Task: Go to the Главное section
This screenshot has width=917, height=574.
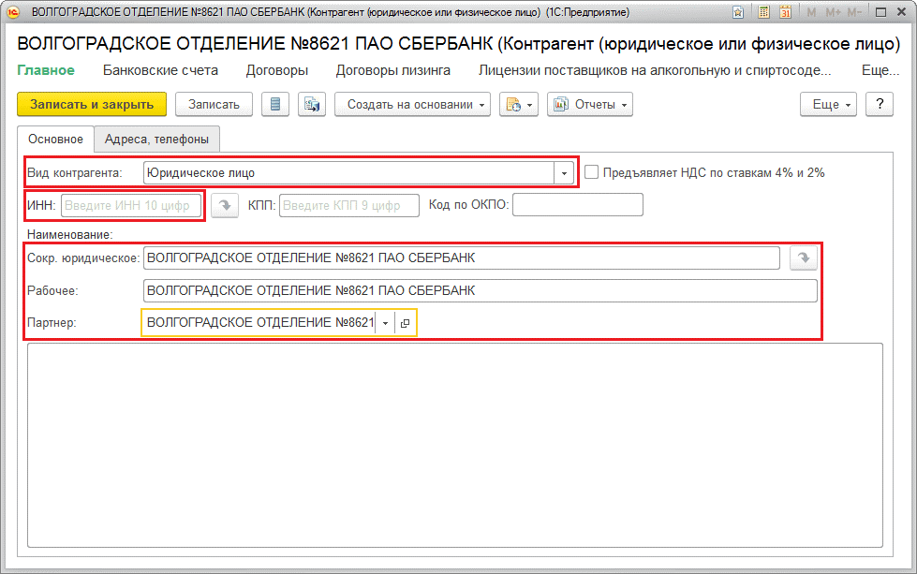Action: 46,70
